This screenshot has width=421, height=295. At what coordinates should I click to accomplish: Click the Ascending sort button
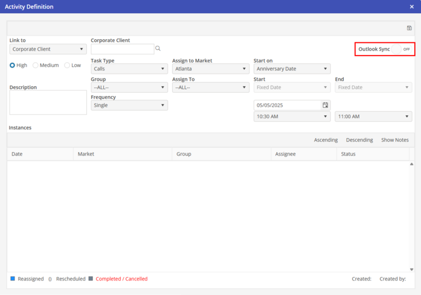click(x=326, y=140)
